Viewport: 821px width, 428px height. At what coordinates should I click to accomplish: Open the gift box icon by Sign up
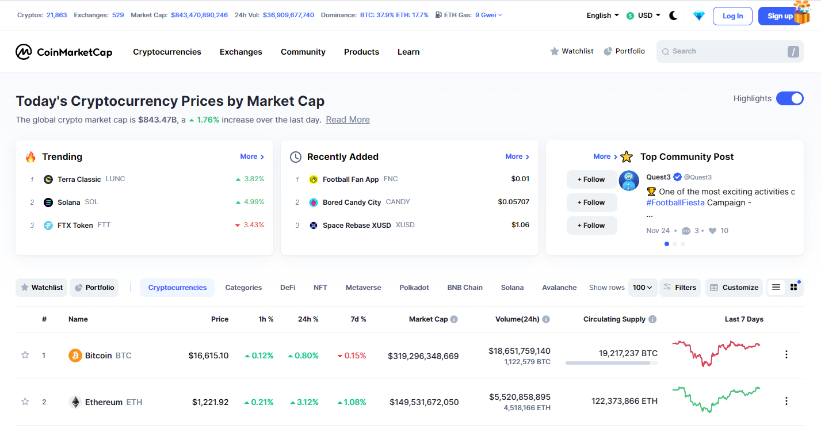point(801,12)
